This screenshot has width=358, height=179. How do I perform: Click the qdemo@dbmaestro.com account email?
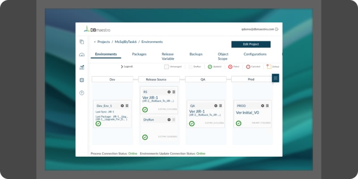click(x=258, y=29)
